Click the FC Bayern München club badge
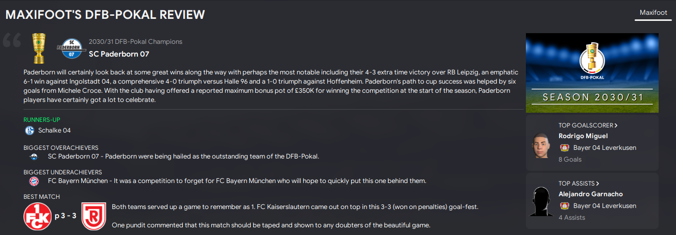This screenshot has height=235, width=676. [x=34, y=181]
